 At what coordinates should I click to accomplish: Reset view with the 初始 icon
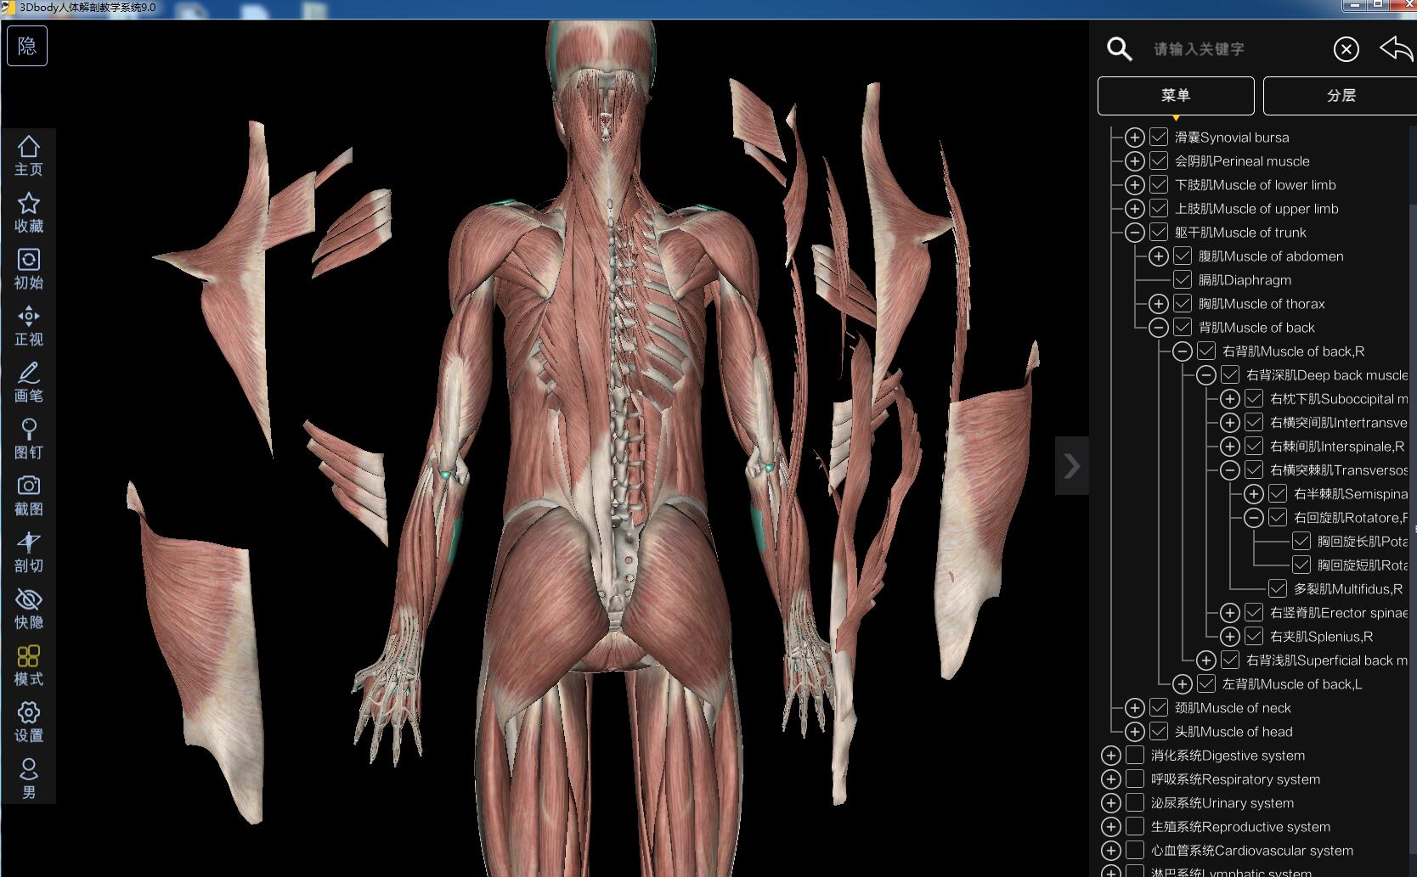pos(28,268)
